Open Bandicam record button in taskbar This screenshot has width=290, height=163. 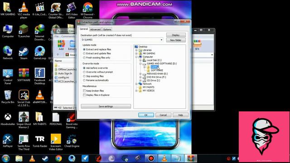pyautogui.click(x=151, y=158)
